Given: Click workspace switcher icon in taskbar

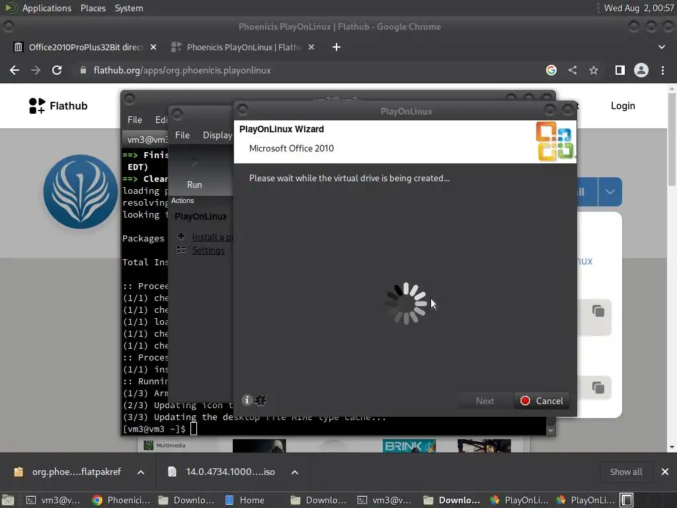Looking at the screenshot, I should [627, 500].
